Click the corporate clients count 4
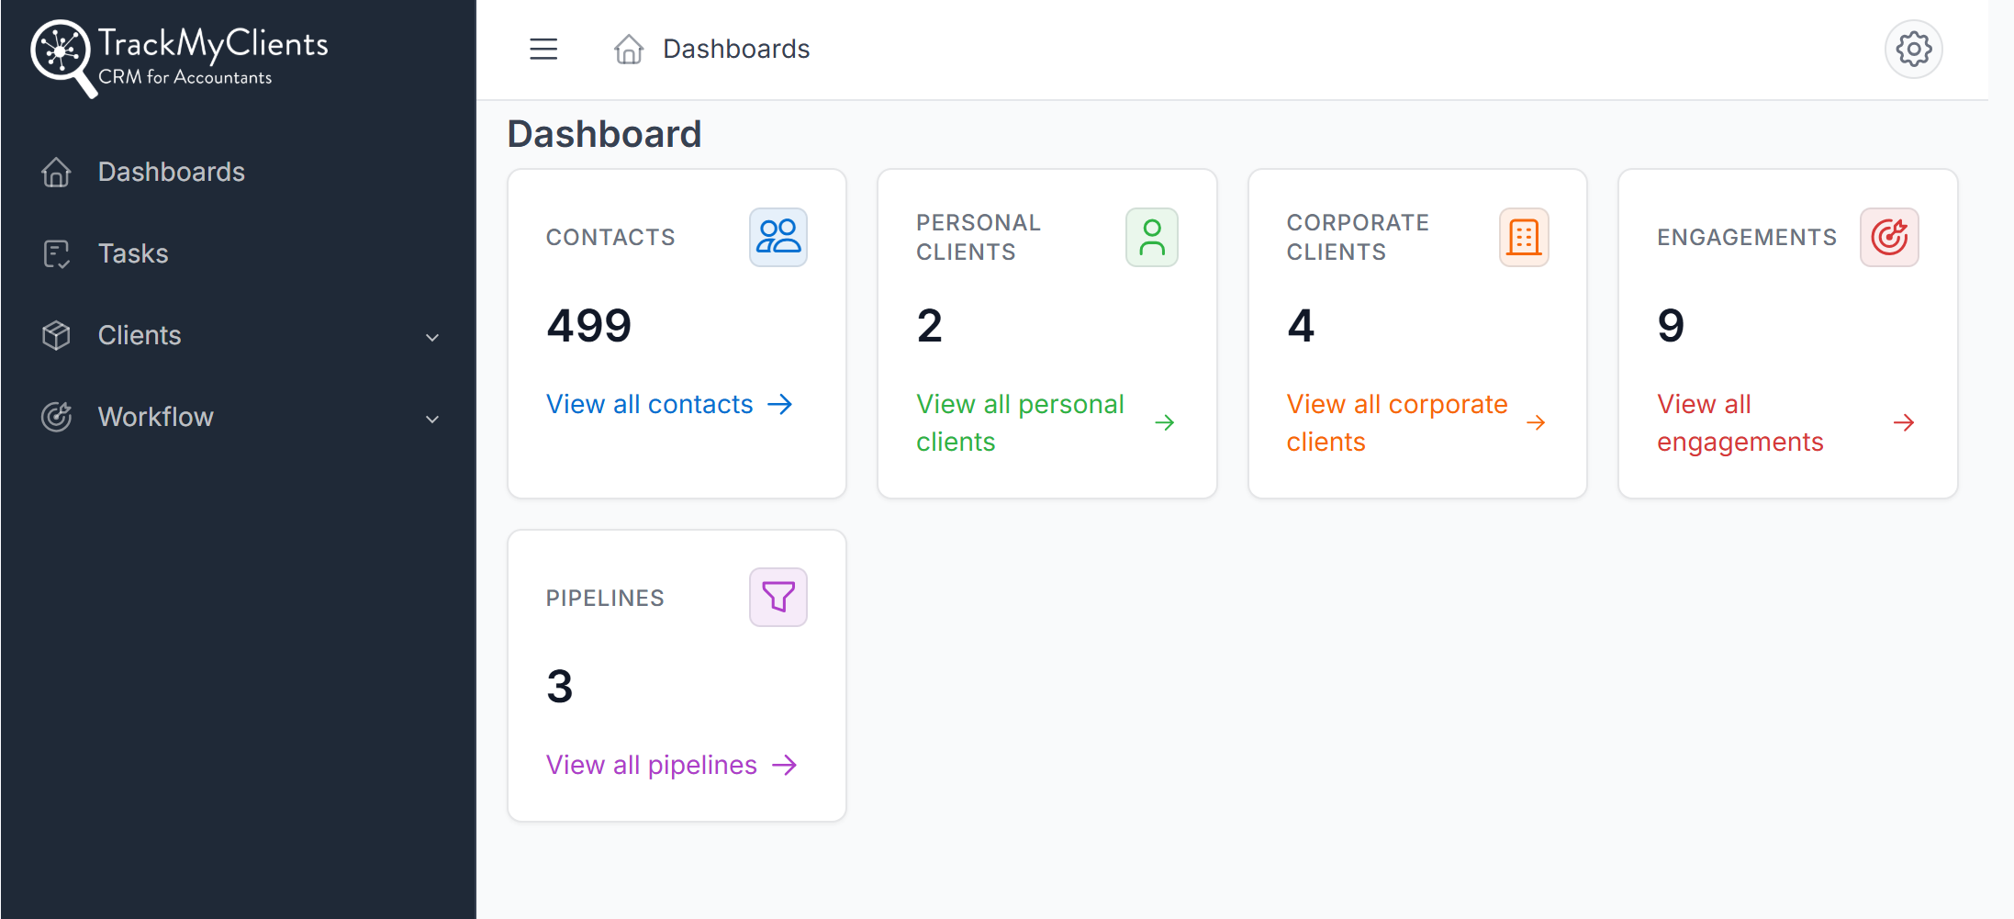Viewport: 2014px width, 919px height. click(x=1301, y=325)
